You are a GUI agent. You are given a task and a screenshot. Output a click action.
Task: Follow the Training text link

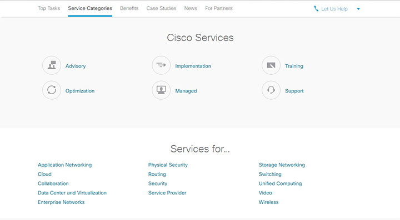pyautogui.click(x=294, y=66)
